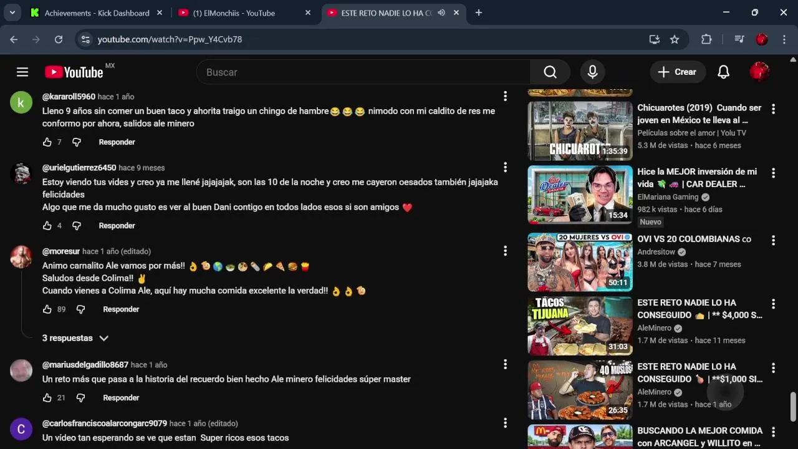Start voice search with the microphone
Image resolution: width=798 pixels, height=449 pixels.
point(592,72)
